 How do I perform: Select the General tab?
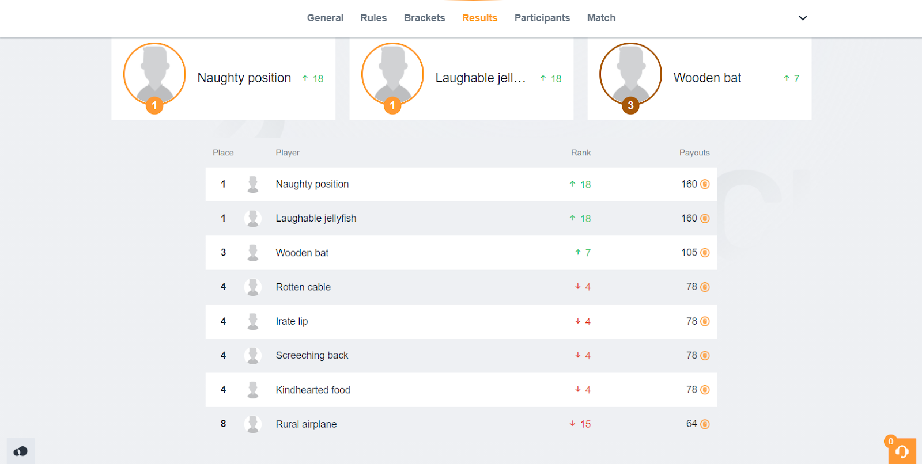[x=325, y=18]
